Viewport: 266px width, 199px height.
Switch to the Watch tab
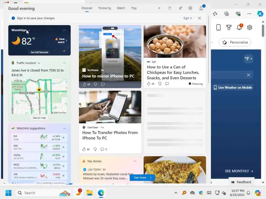(x=121, y=8)
